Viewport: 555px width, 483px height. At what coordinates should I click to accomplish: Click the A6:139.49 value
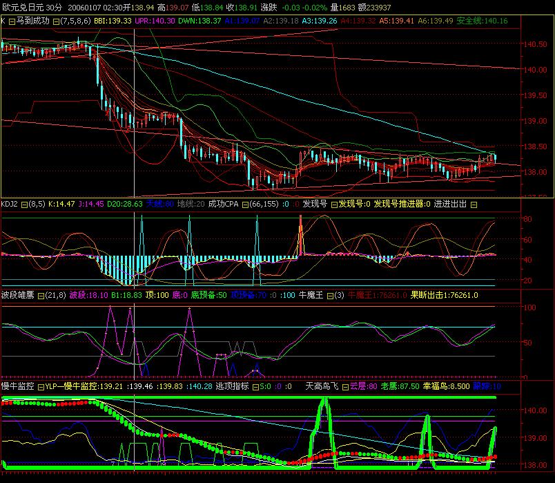(436, 21)
